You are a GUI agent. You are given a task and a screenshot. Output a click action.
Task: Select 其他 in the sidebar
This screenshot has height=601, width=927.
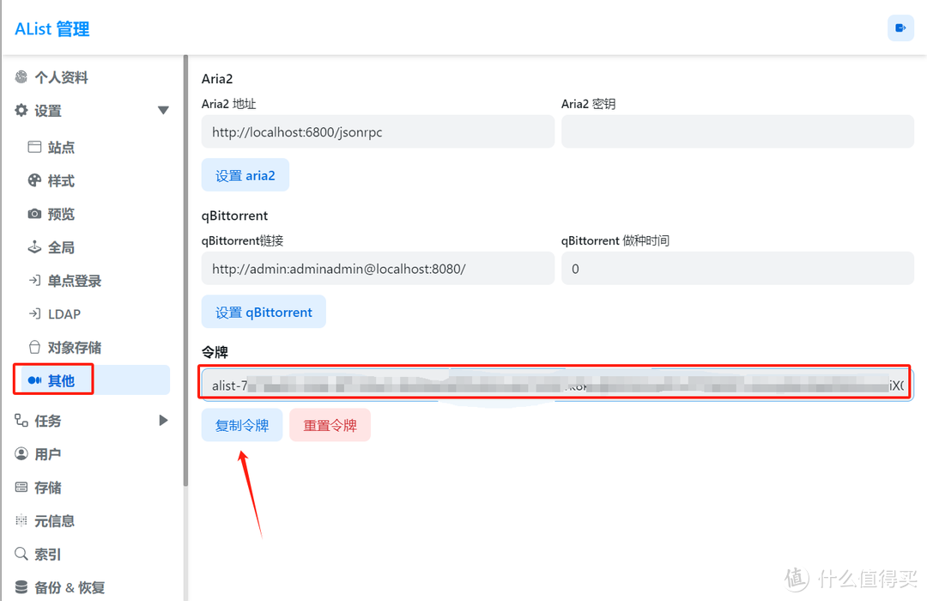[x=94, y=379]
